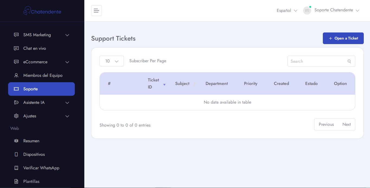370x188 pixels.
Task: Click the user avatar icon
Action: coord(307,11)
